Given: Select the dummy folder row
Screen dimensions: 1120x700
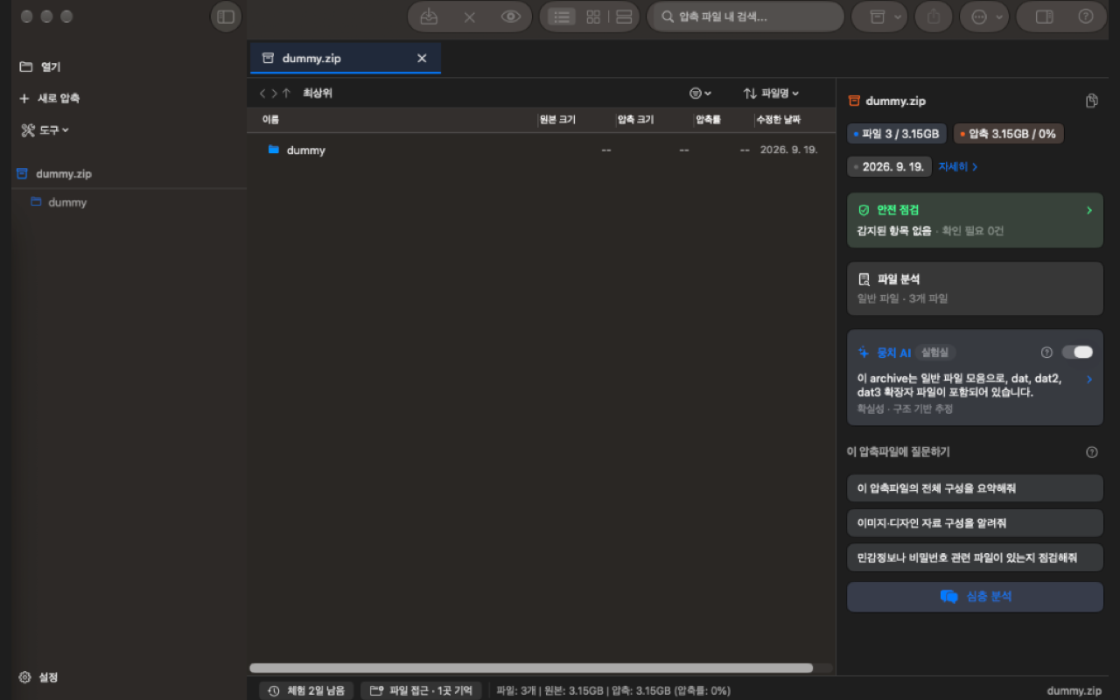Looking at the screenshot, I should [x=541, y=150].
